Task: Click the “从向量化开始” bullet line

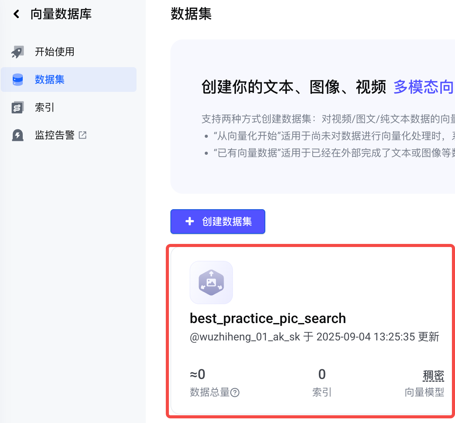Action: click(334, 136)
